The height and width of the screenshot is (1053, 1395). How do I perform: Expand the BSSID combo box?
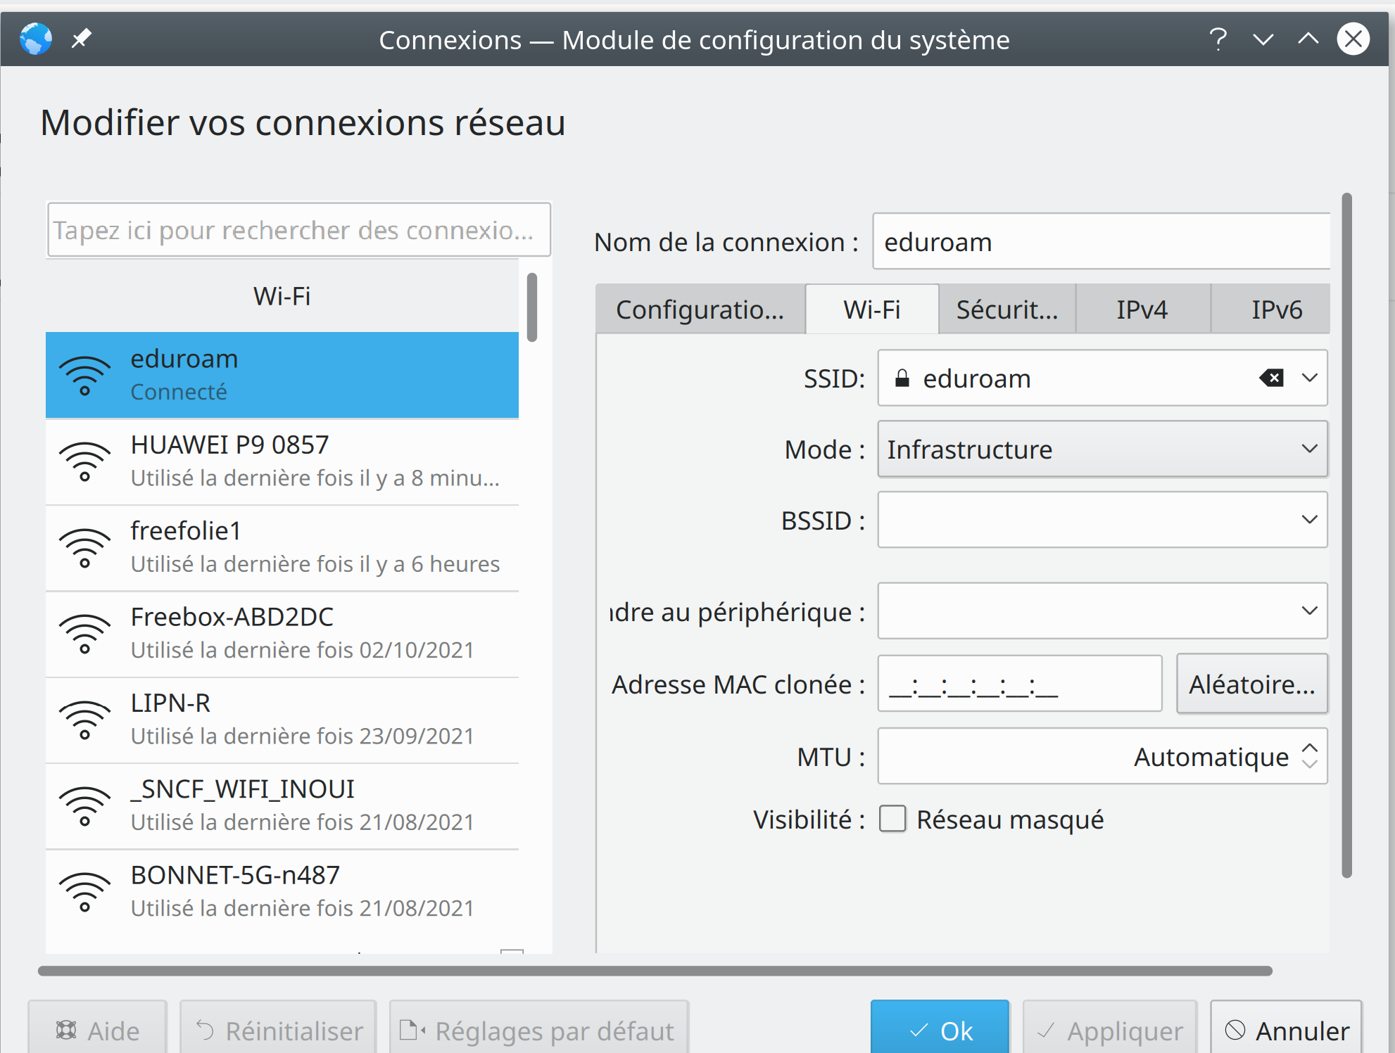point(1308,521)
